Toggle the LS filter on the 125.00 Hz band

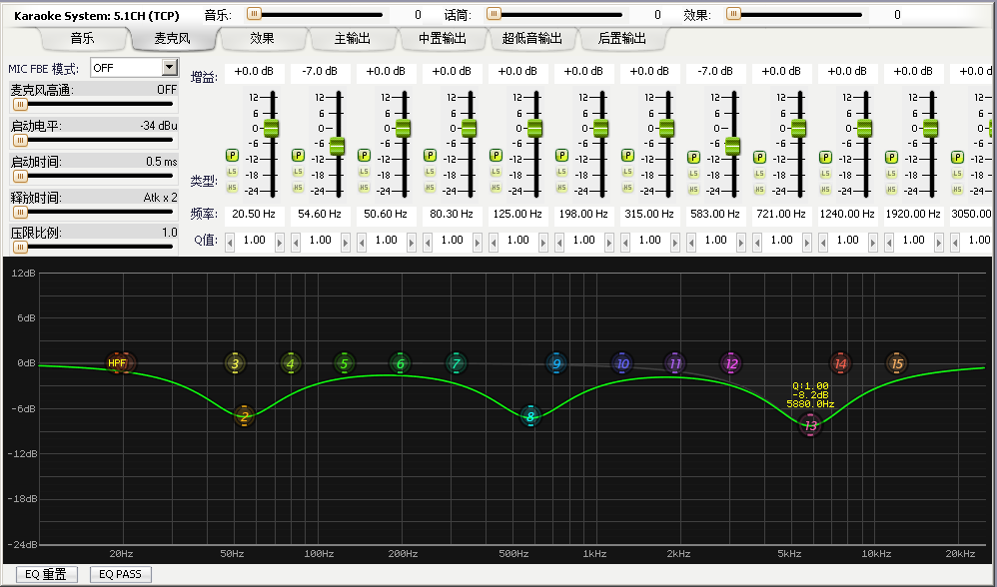[x=496, y=171]
